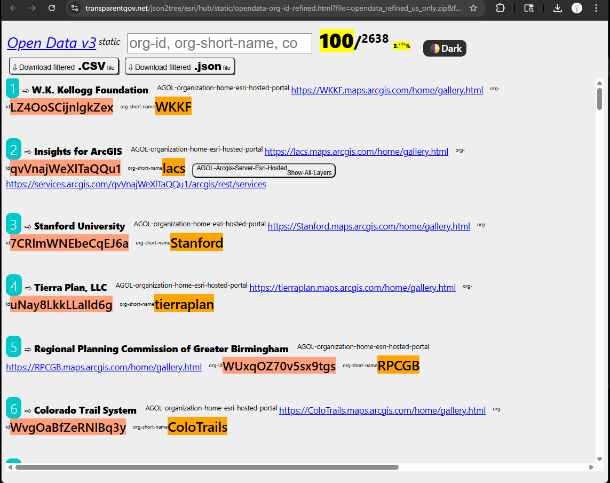Click the horizontal scrollbar right arrow
The image size is (610, 483).
point(591,467)
